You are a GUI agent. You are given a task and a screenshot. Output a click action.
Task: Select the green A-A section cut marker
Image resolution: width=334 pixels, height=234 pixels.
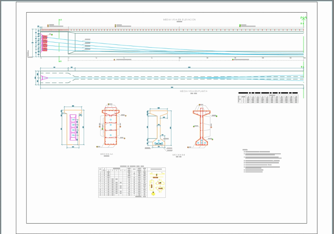(59, 20)
